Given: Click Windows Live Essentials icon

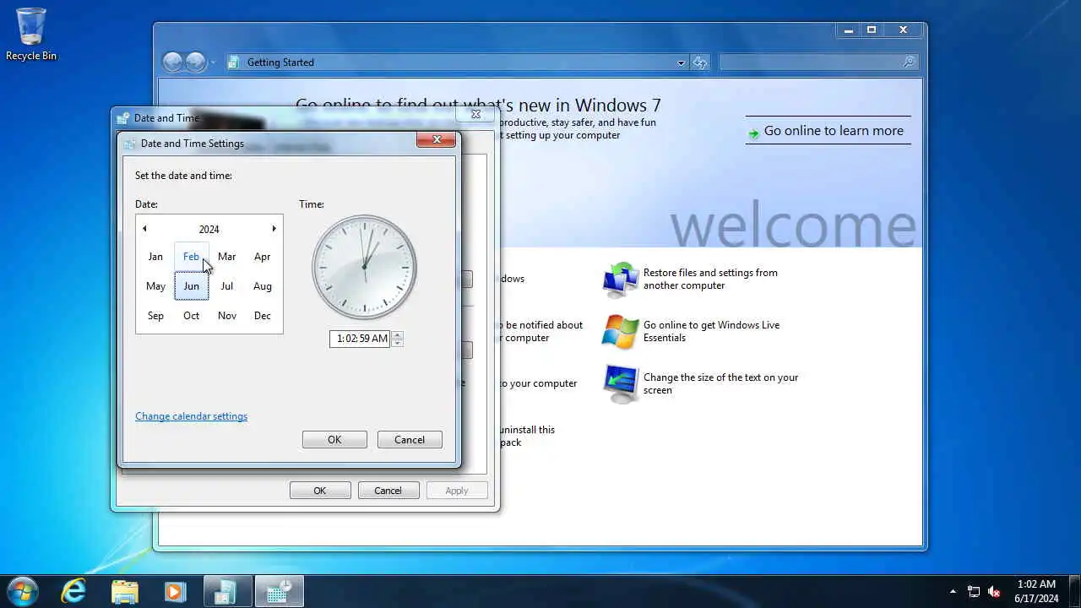Looking at the screenshot, I should pyautogui.click(x=620, y=332).
